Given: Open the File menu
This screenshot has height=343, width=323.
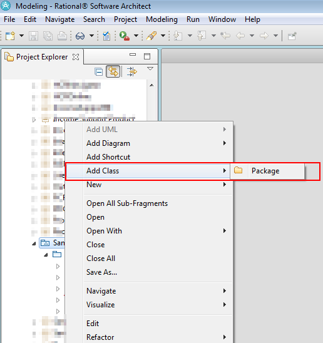Looking at the screenshot, I should 9,19.
